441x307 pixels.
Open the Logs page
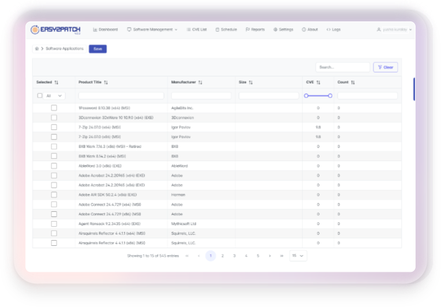coord(333,29)
